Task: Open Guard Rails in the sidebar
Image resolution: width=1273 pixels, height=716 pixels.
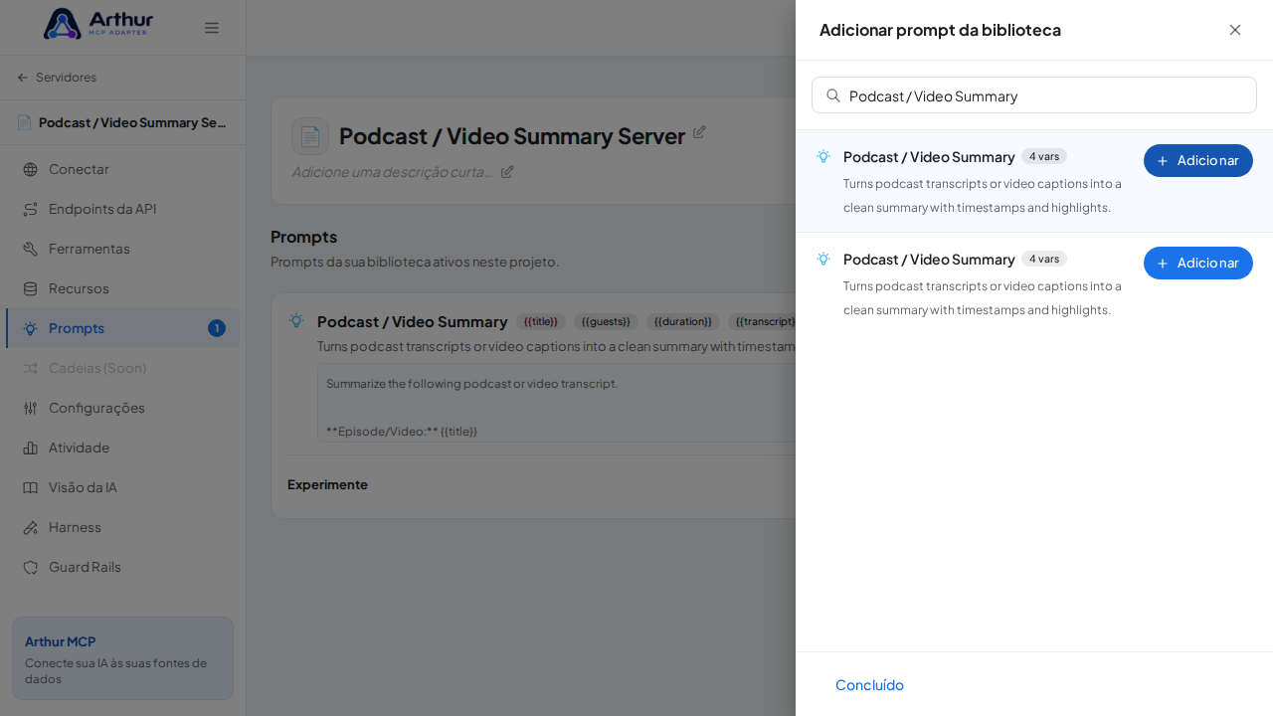Action: pos(122,567)
